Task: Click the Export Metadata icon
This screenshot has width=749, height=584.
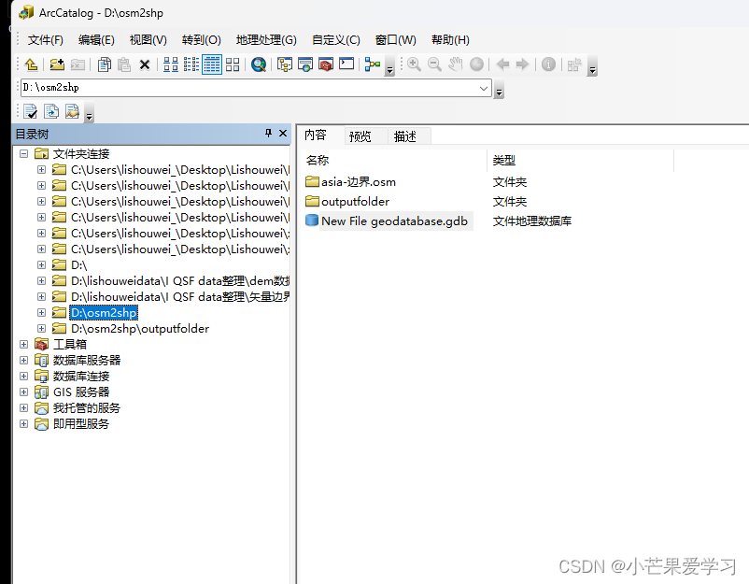Action: coord(51,111)
